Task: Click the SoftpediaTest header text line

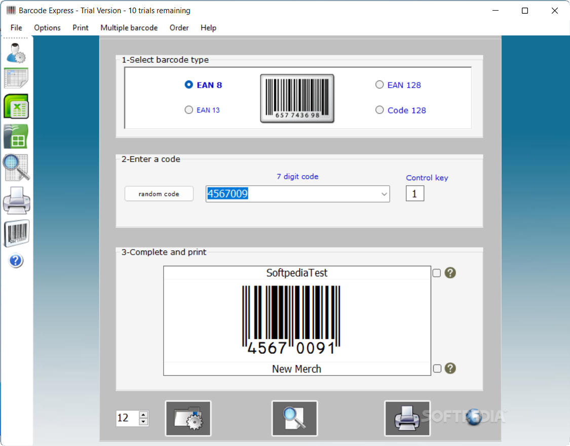Action: tap(297, 273)
